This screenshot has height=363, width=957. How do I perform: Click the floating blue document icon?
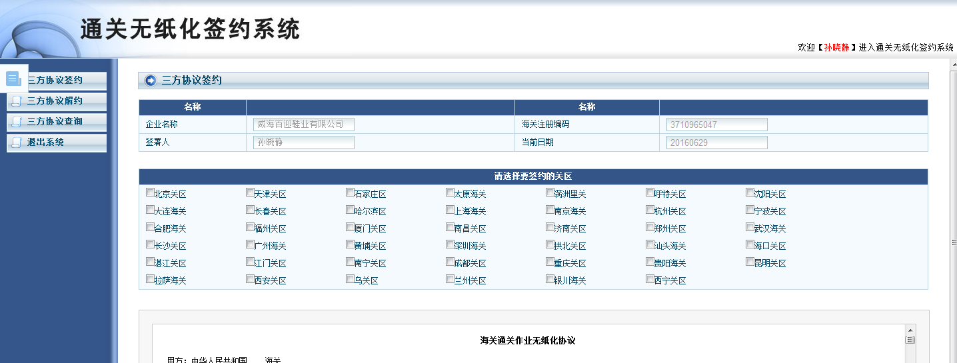(14, 79)
